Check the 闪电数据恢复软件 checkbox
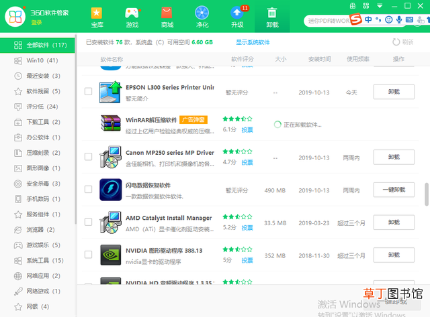This screenshot has width=430, height=317. tap(88, 189)
